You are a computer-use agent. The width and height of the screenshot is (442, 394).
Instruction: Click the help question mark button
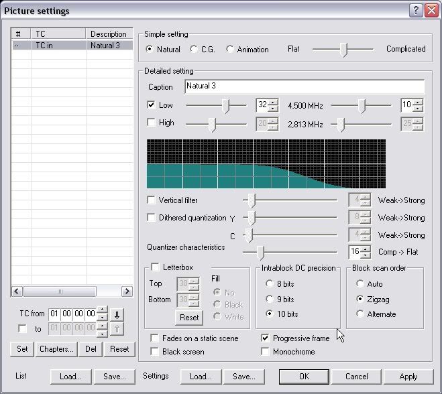click(416, 10)
